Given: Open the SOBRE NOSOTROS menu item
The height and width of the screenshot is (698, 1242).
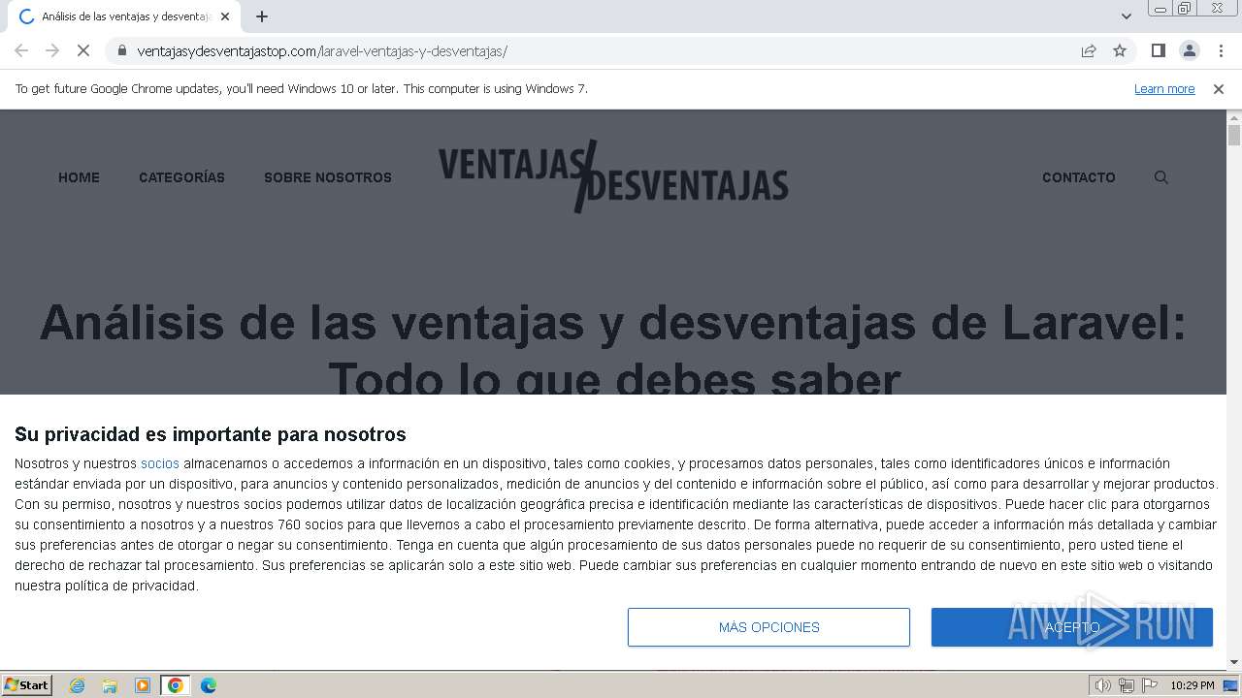Looking at the screenshot, I should [328, 177].
